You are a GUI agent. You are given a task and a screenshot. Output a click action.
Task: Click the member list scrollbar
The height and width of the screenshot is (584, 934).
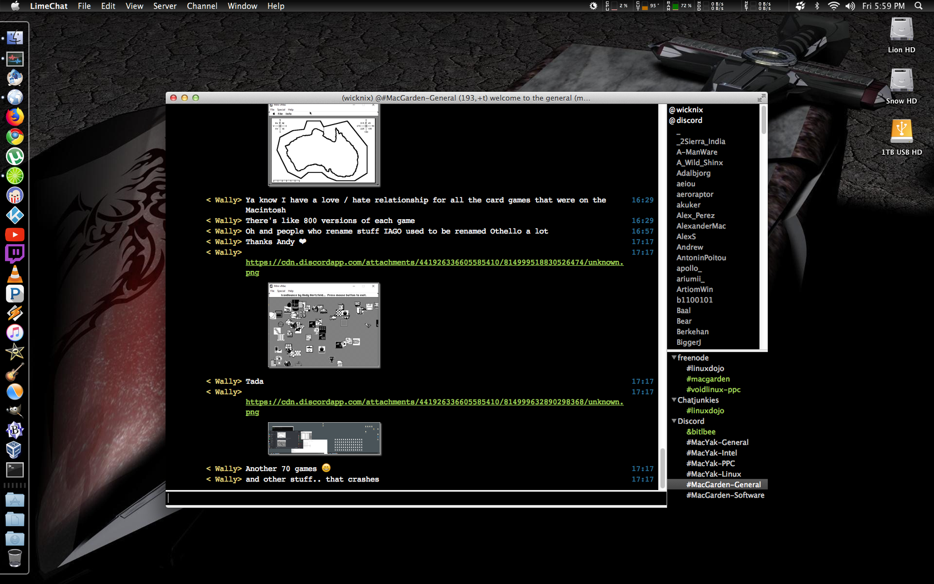763,120
